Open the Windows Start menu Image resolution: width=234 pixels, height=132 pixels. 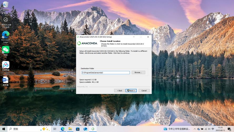(4, 129)
